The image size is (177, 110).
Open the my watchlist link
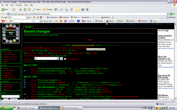[145, 24]
